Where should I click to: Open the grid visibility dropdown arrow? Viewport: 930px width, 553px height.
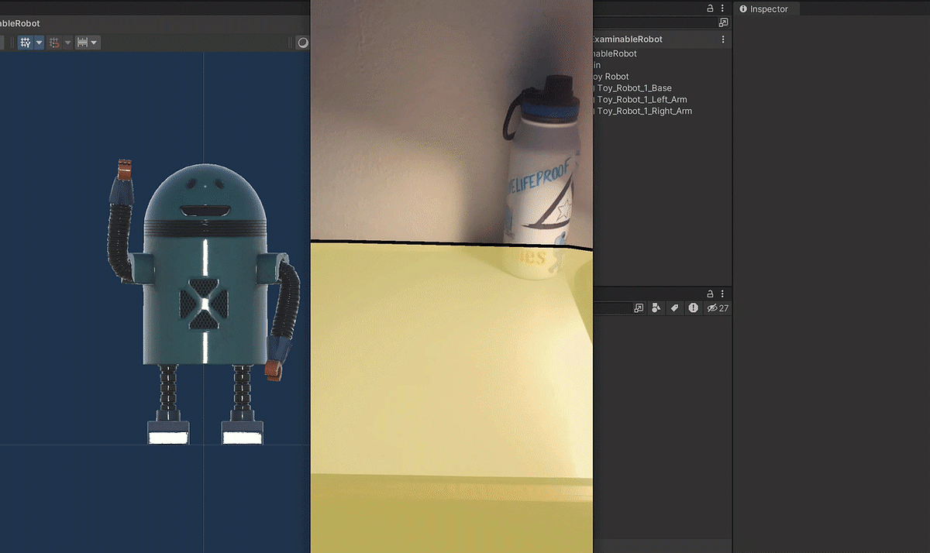pyautogui.click(x=40, y=43)
